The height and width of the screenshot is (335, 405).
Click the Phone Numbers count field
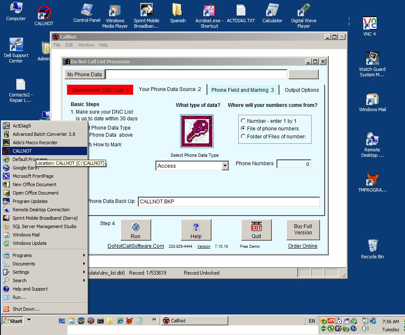click(294, 164)
